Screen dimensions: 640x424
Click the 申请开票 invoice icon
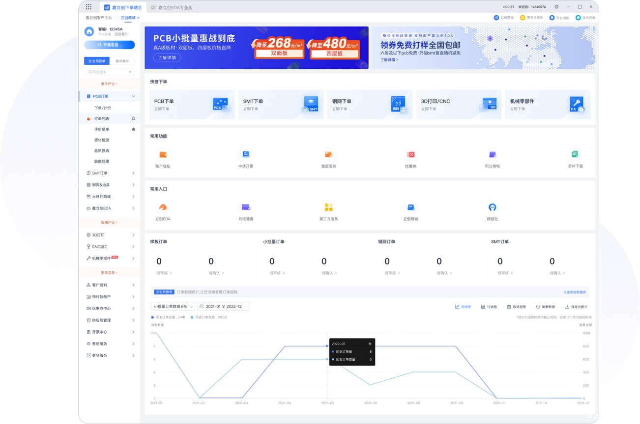point(246,155)
